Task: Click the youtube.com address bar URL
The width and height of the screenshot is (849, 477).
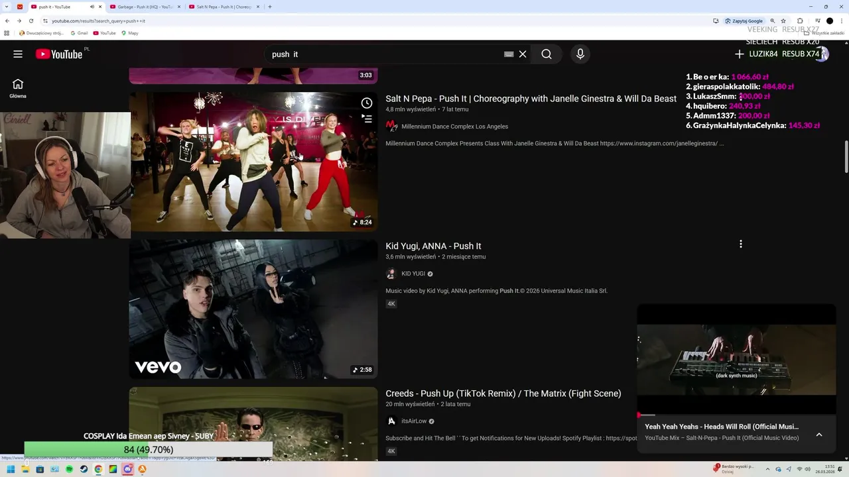Action: point(98,21)
